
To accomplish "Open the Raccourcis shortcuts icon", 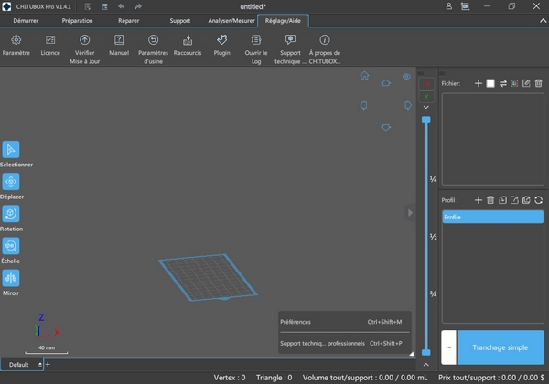I will pyautogui.click(x=188, y=40).
